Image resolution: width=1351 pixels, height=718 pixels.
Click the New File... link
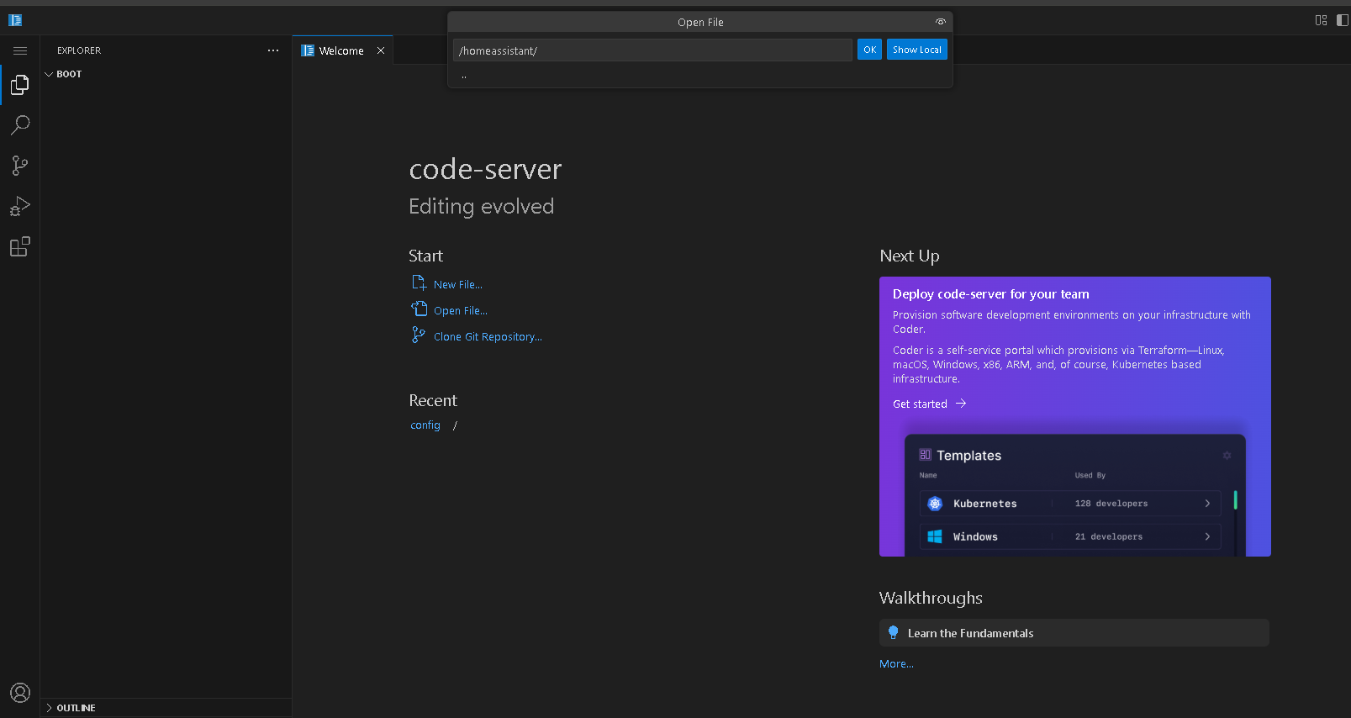click(458, 285)
